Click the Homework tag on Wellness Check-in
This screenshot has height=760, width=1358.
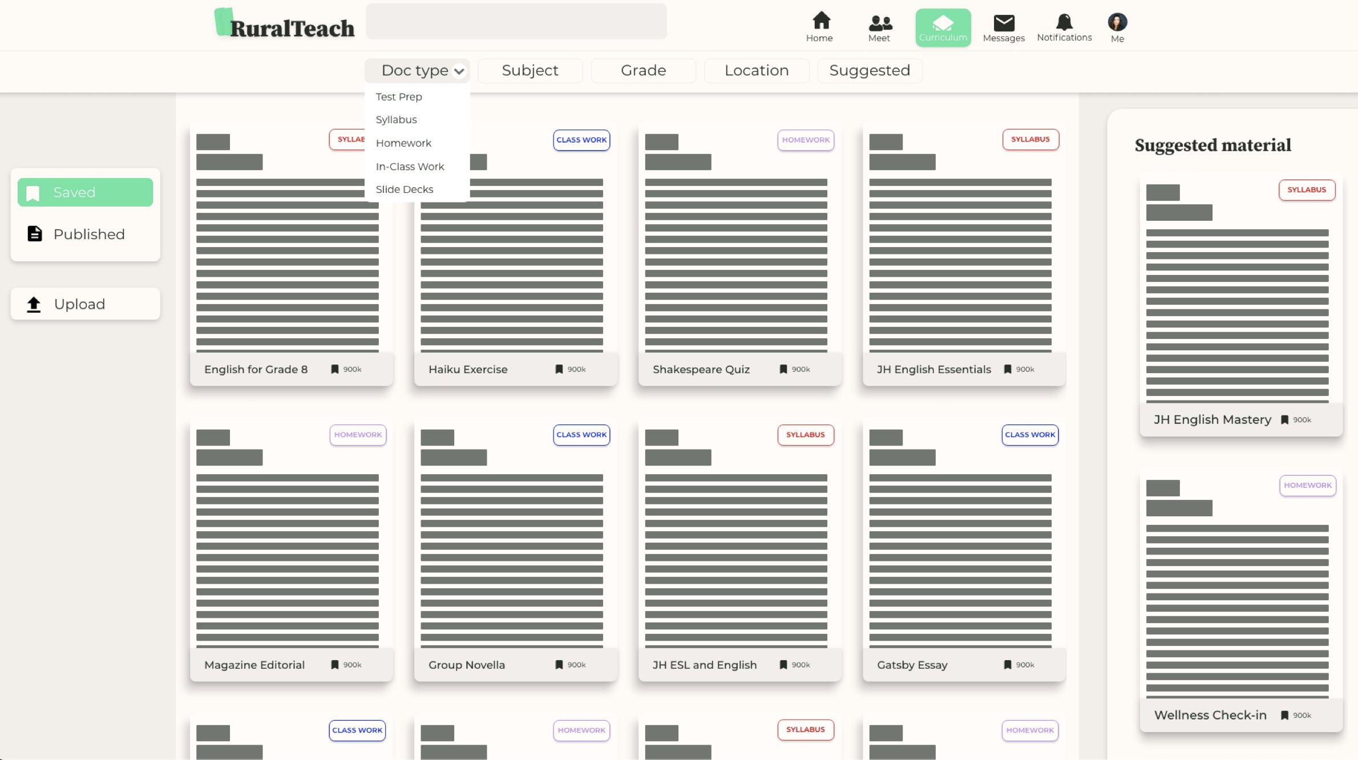(x=1308, y=486)
